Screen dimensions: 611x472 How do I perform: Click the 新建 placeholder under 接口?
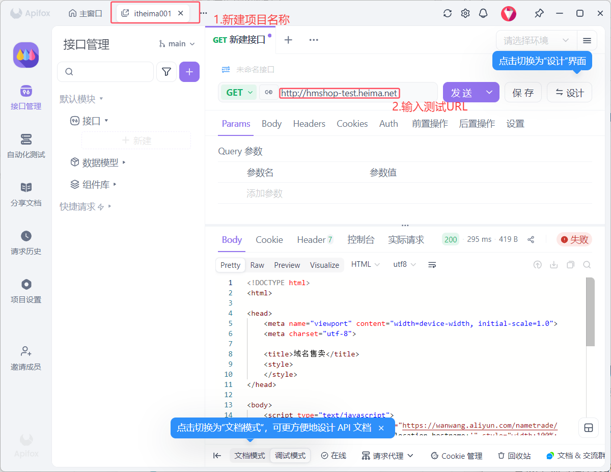click(x=136, y=141)
